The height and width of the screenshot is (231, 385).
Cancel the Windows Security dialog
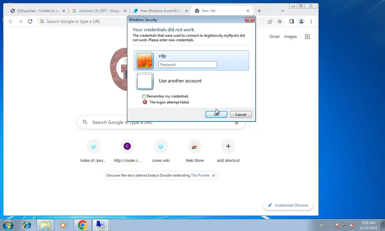[x=241, y=114]
